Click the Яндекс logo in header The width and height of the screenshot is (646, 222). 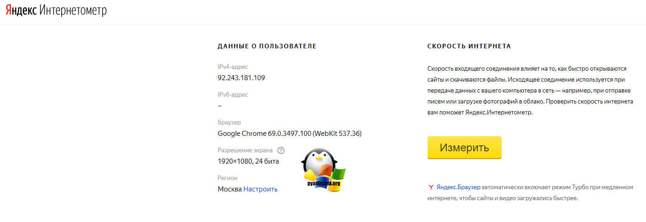21,10
